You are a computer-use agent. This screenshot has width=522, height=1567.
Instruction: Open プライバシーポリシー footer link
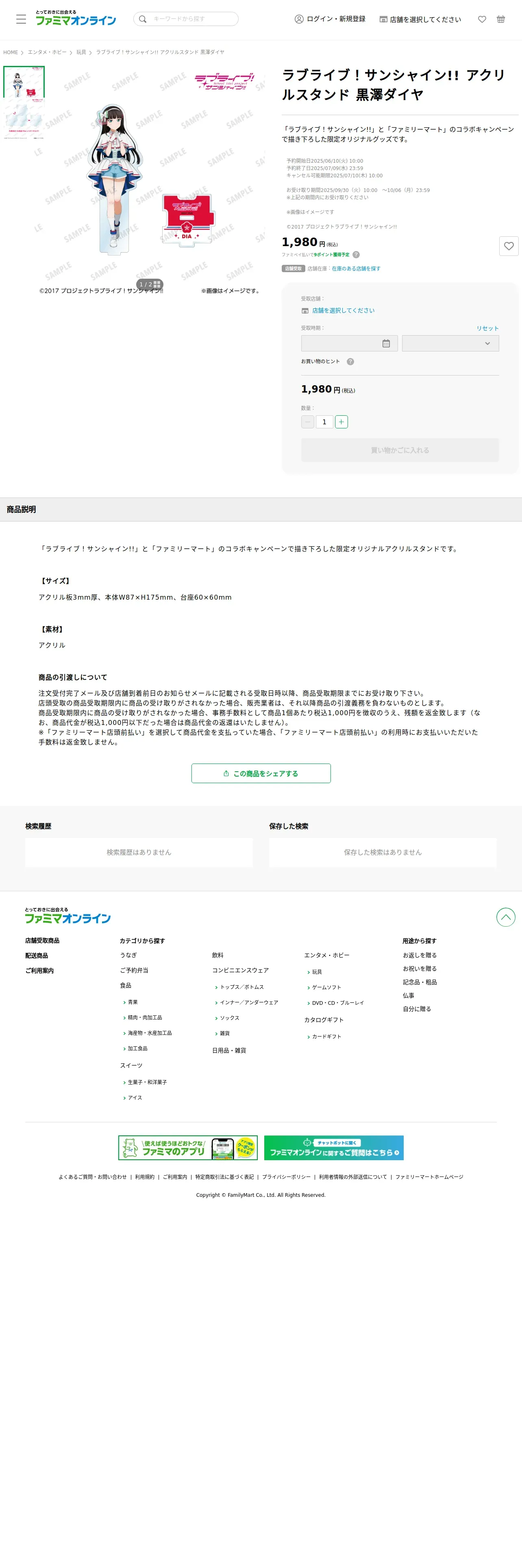pyautogui.click(x=286, y=1177)
